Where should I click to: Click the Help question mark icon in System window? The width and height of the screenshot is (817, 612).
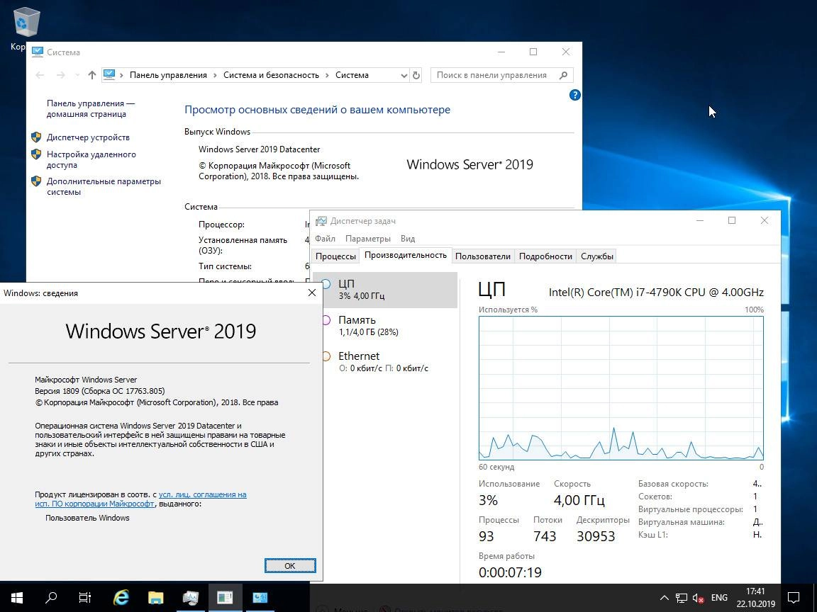pos(574,95)
